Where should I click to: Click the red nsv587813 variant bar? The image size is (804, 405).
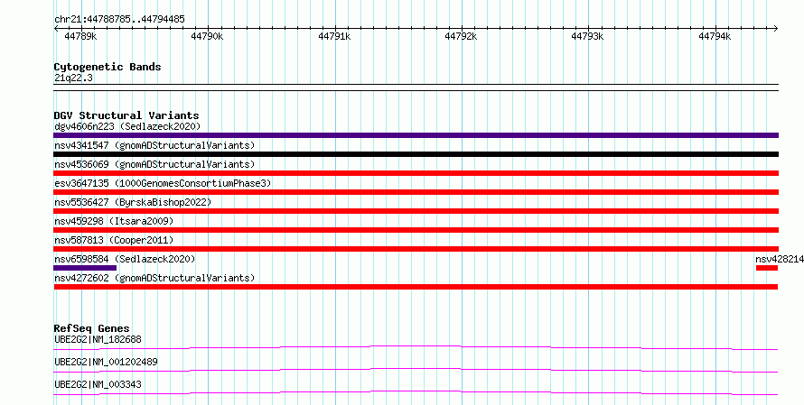[416, 249]
